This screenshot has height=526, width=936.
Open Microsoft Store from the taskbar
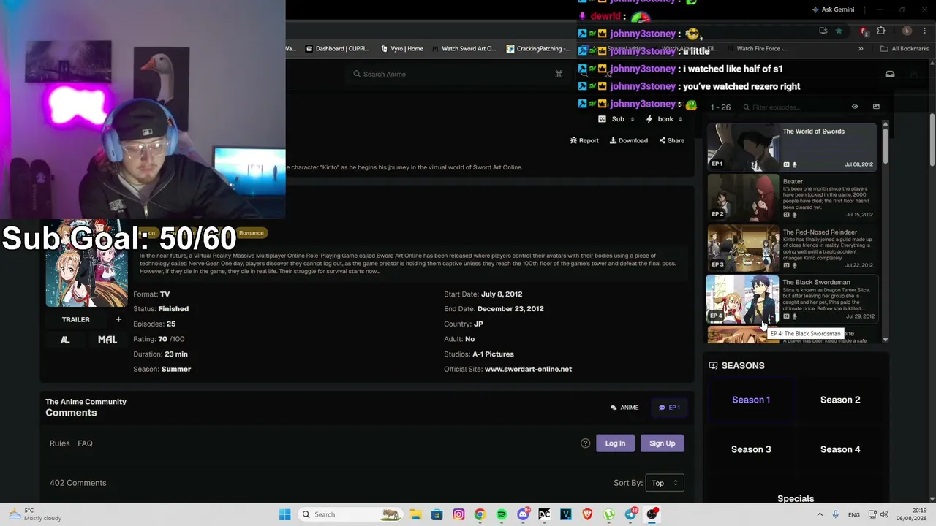437,514
